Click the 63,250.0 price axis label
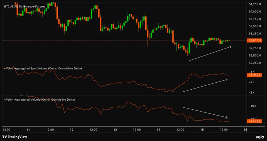This screenshot has width=267, height=141. [255, 33]
